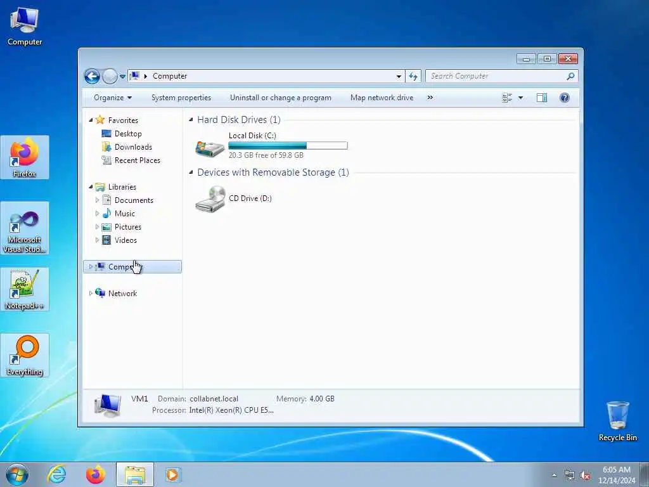Collapse the Favorites tree section
This screenshot has height=487, width=649.
click(91, 120)
